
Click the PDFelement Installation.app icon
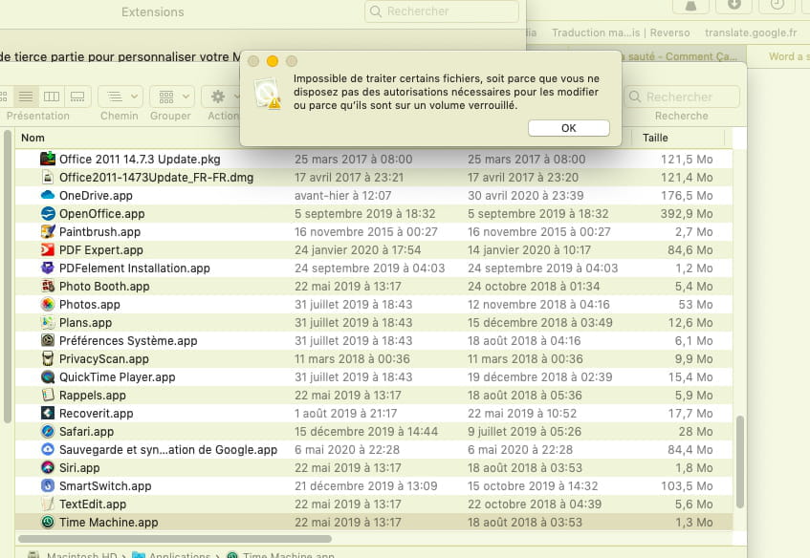click(48, 268)
